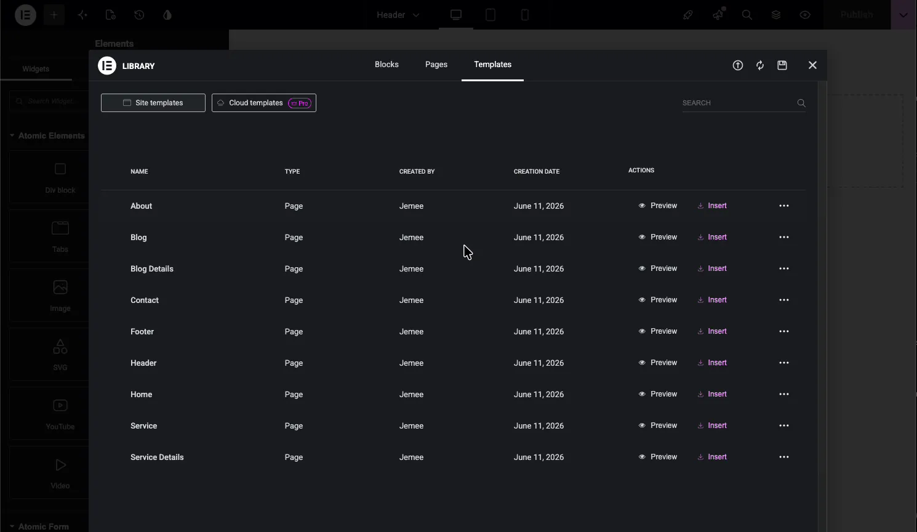Click the search magnifier icon in Library

[801, 103]
